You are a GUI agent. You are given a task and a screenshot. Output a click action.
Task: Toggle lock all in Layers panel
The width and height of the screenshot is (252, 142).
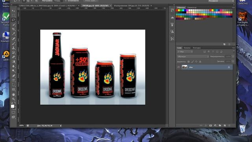[x=200, y=62]
